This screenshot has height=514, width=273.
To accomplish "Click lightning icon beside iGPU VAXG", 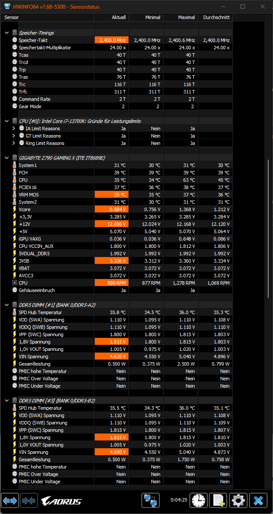I will coord(14,239).
